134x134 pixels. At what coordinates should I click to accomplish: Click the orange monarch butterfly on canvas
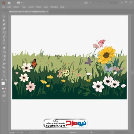[x=34, y=63]
